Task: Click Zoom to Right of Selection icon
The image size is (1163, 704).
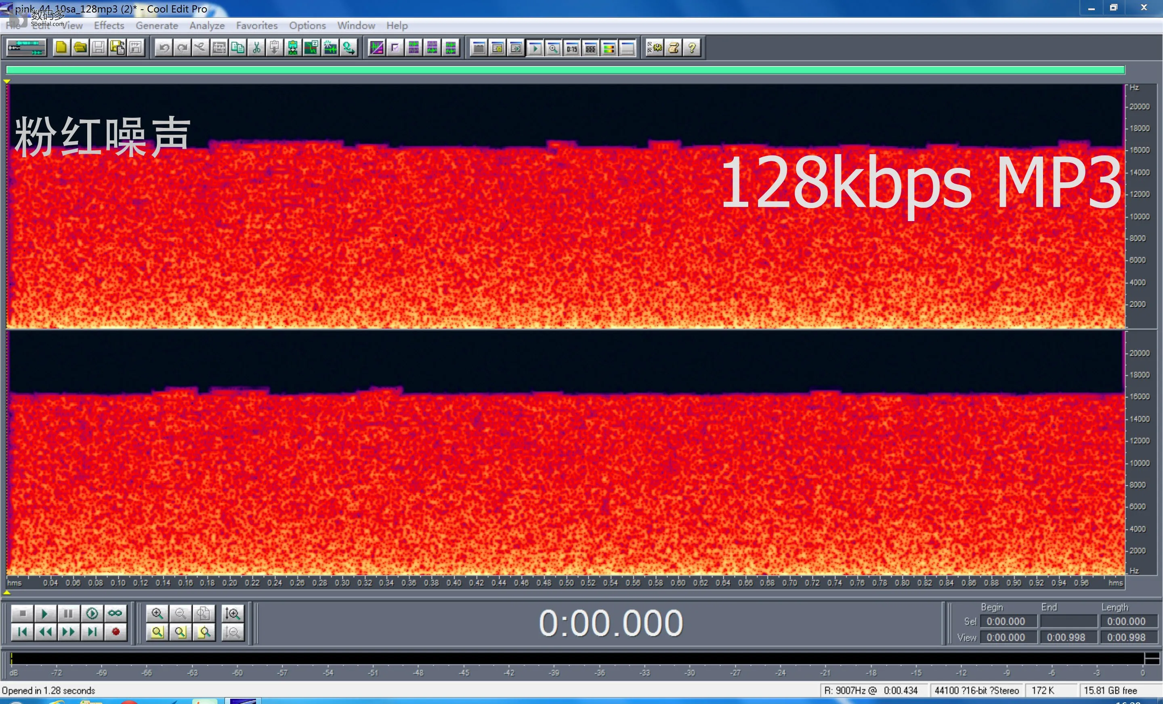Action: (x=204, y=632)
